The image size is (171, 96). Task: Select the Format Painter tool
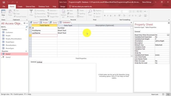click(20, 17)
